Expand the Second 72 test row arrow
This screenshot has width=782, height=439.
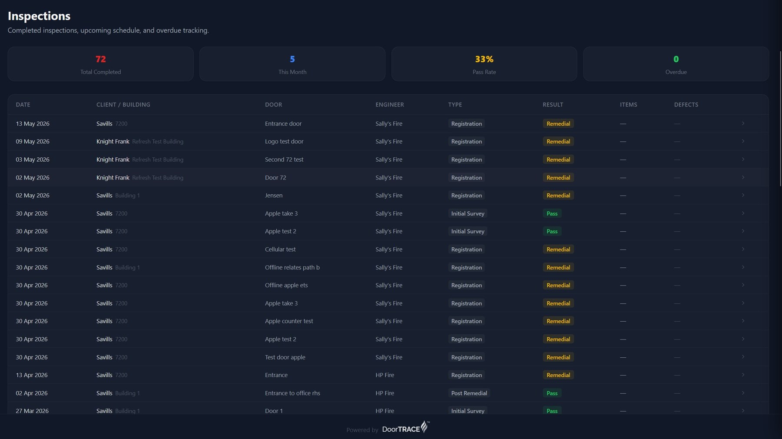pos(743,160)
